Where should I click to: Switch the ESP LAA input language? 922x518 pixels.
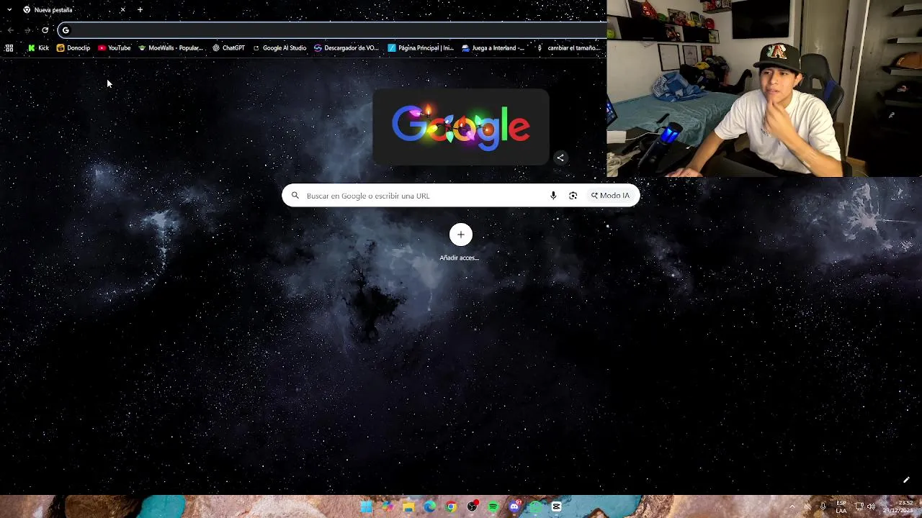(841, 506)
